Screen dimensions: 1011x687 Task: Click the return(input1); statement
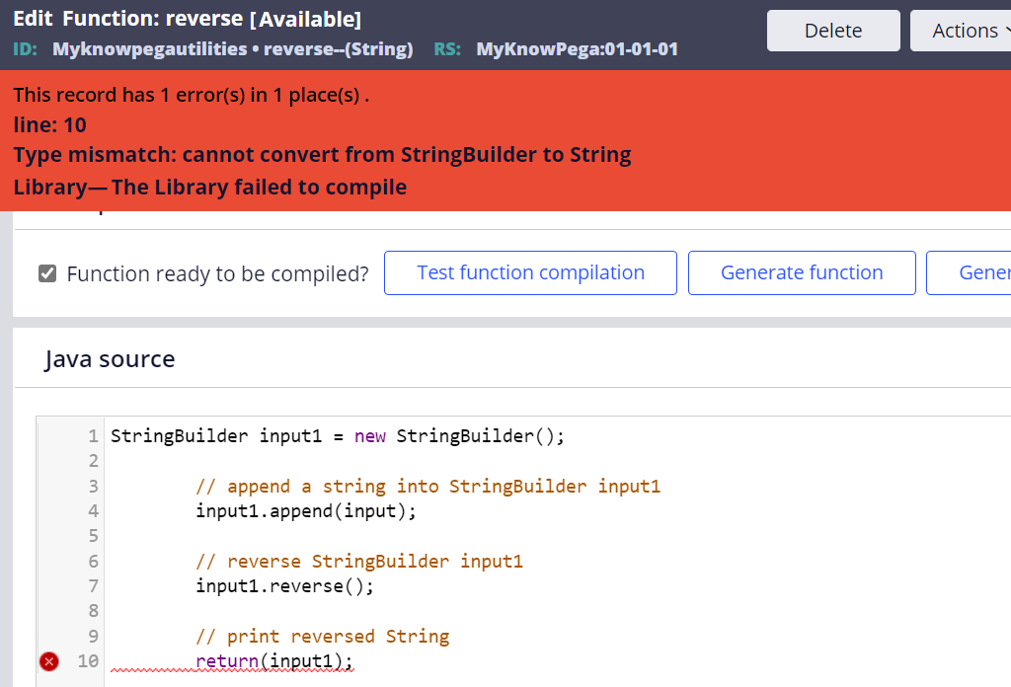point(274,661)
